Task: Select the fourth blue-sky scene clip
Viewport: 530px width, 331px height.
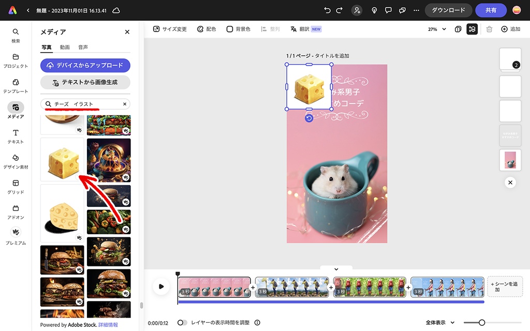Action: pyautogui.click(x=447, y=287)
